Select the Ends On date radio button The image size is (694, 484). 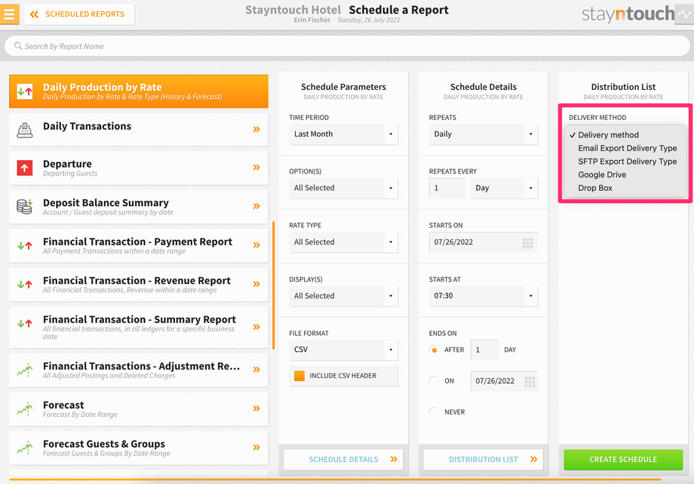click(435, 381)
